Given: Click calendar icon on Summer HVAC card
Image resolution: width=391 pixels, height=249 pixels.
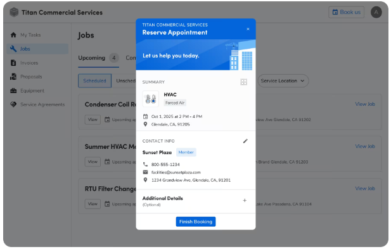Looking at the screenshot, I should pyautogui.click(x=107, y=162).
